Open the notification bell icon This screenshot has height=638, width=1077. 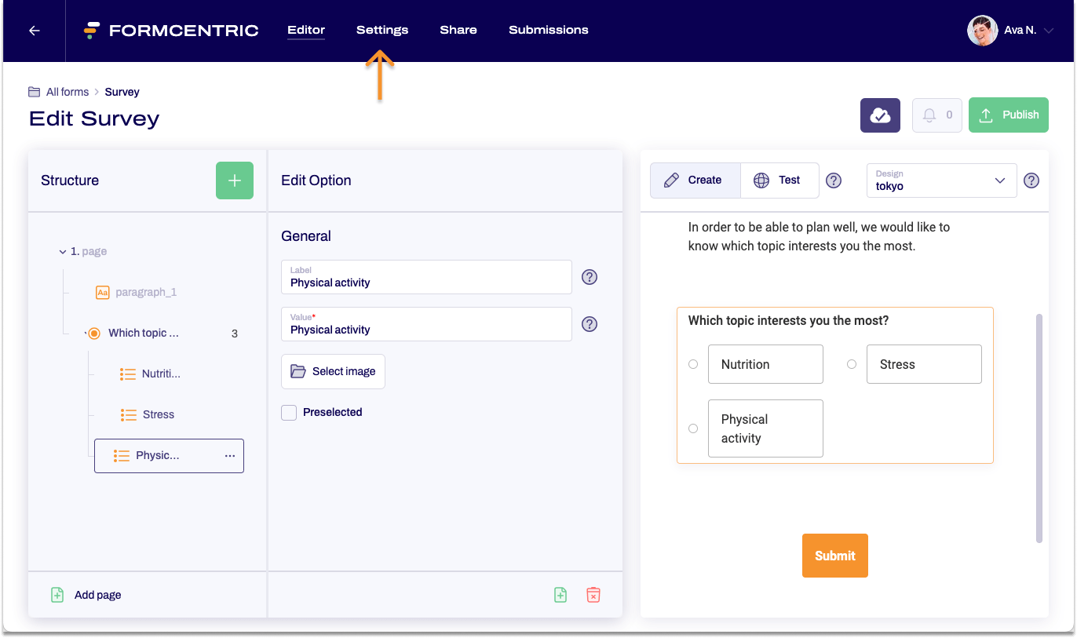coord(936,115)
